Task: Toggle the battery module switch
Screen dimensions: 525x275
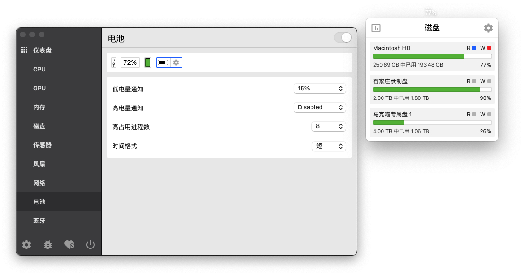Action: (343, 38)
